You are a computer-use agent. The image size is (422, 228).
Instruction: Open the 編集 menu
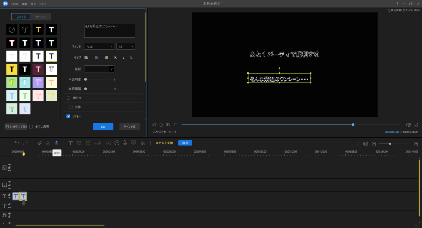[24, 4]
